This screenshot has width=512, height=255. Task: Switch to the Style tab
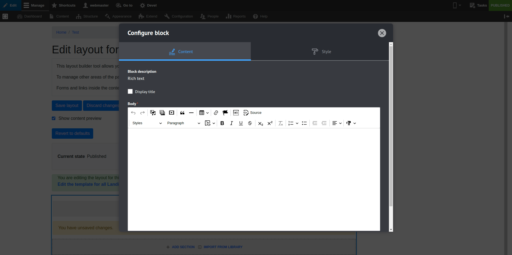[321, 52]
